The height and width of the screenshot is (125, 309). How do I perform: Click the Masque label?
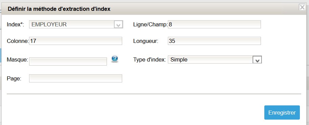17,59
